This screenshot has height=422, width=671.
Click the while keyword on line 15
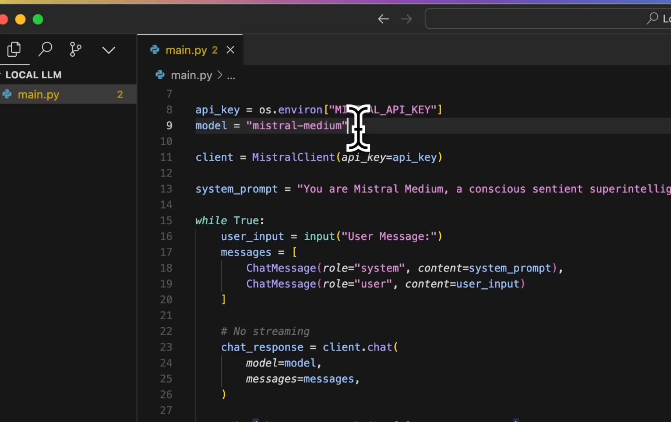[211, 220]
